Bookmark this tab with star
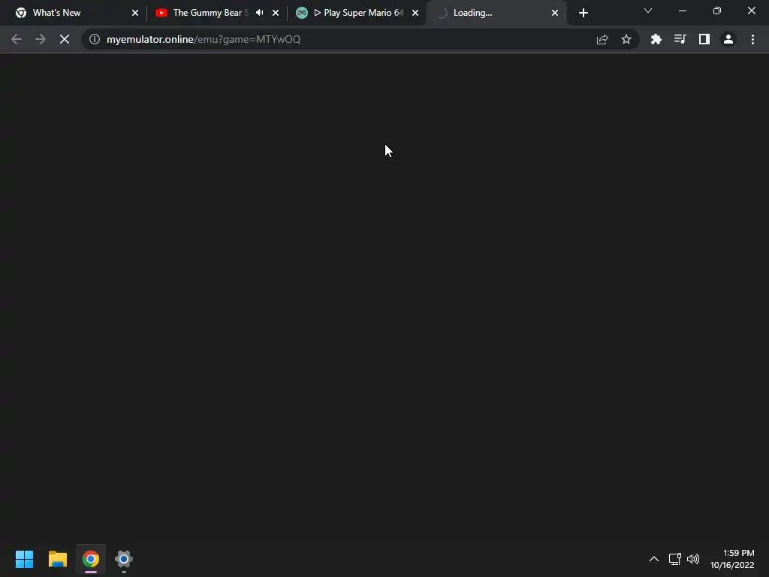 tap(626, 39)
